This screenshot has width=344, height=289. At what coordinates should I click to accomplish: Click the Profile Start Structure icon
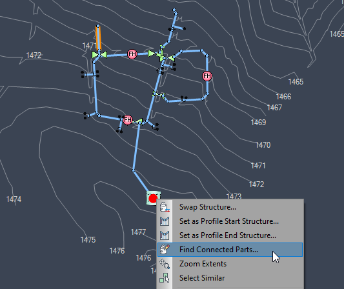tap(165, 221)
